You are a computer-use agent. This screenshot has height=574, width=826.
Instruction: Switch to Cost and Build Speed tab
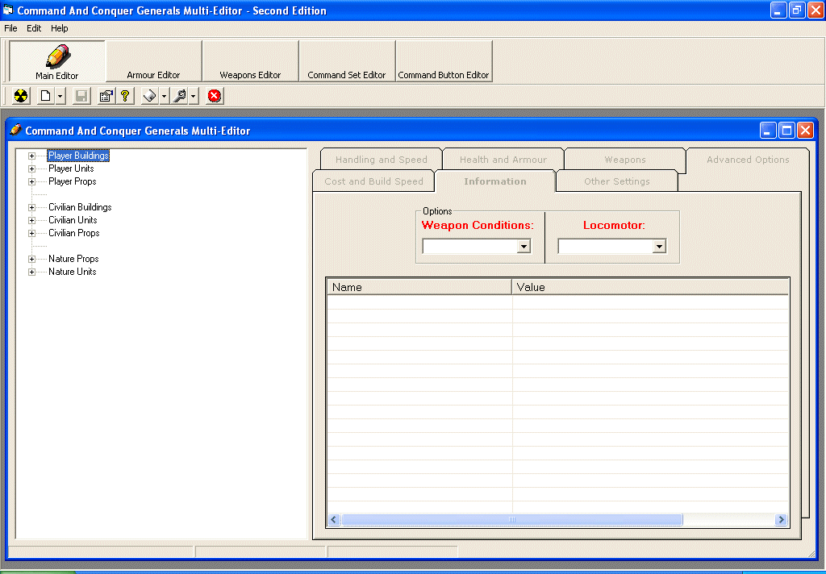pyautogui.click(x=373, y=181)
